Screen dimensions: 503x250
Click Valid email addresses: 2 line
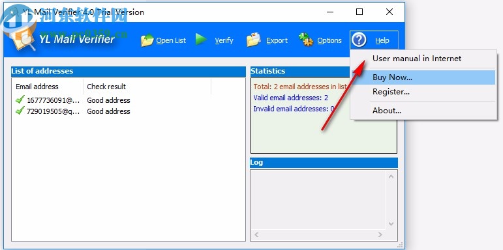click(290, 98)
